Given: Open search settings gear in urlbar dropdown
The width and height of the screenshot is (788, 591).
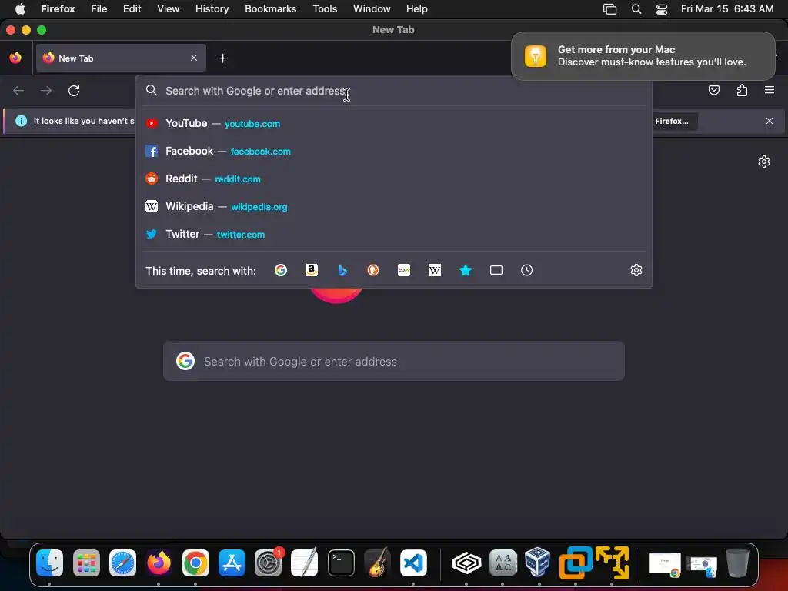Looking at the screenshot, I should (636, 270).
